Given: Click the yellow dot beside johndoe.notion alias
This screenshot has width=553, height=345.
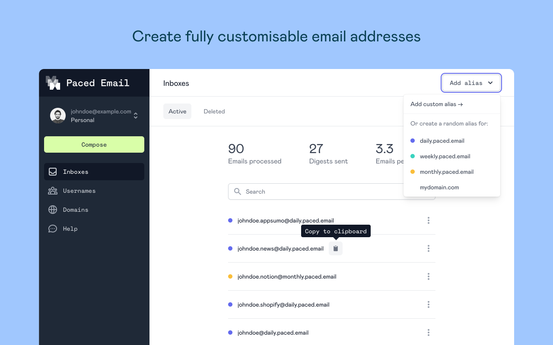Looking at the screenshot, I should 230,276.
